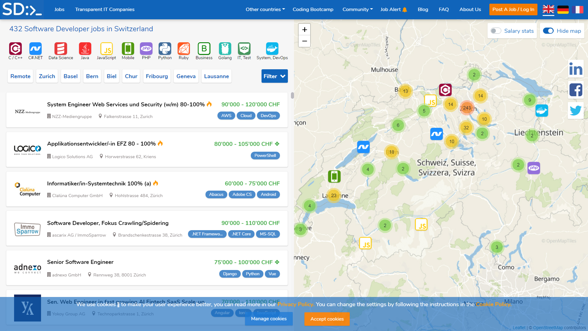Select the C#.NET category icon
Viewport: 588px width, 331px height.
(x=36, y=49)
